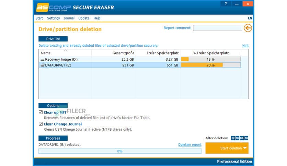Open the Settings menu
Screen dimensions: 287x166
pyautogui.click(x=53, y=18)
